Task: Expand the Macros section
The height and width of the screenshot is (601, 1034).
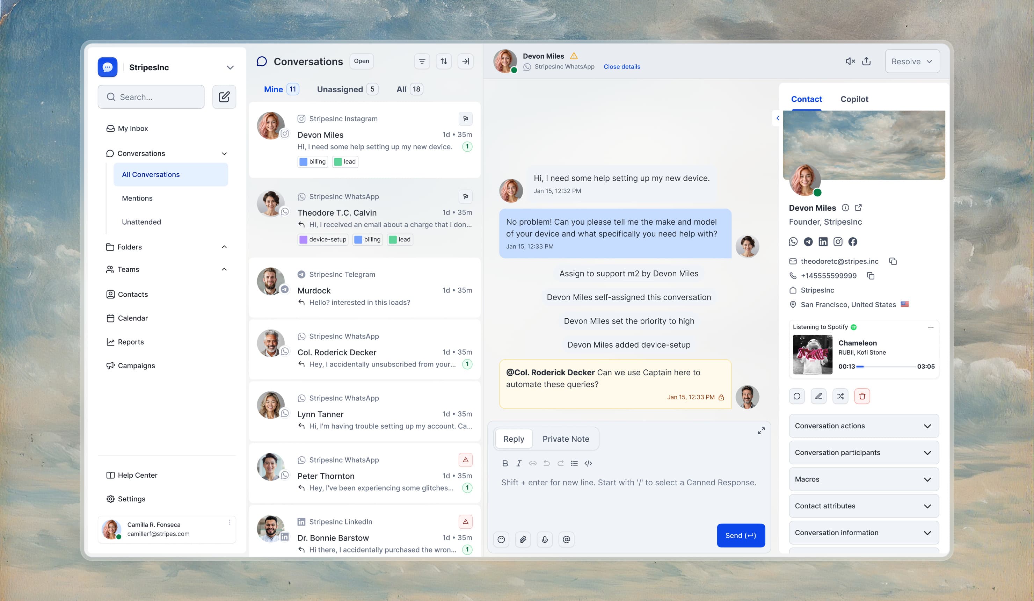Action: point(864,479)
